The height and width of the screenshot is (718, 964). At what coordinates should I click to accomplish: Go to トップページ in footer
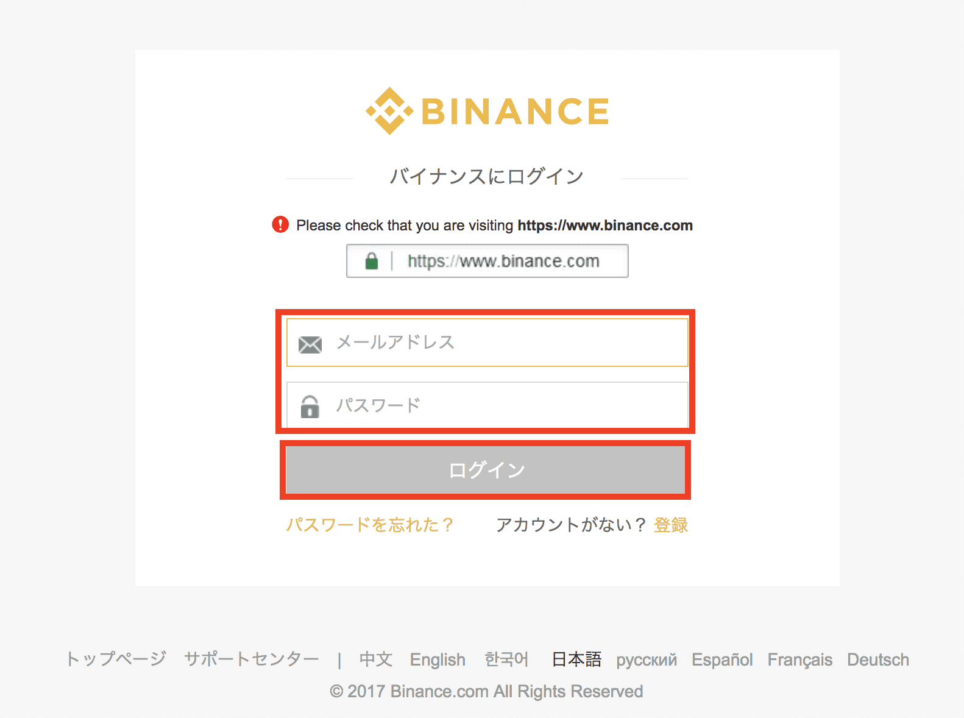point(116,659)
